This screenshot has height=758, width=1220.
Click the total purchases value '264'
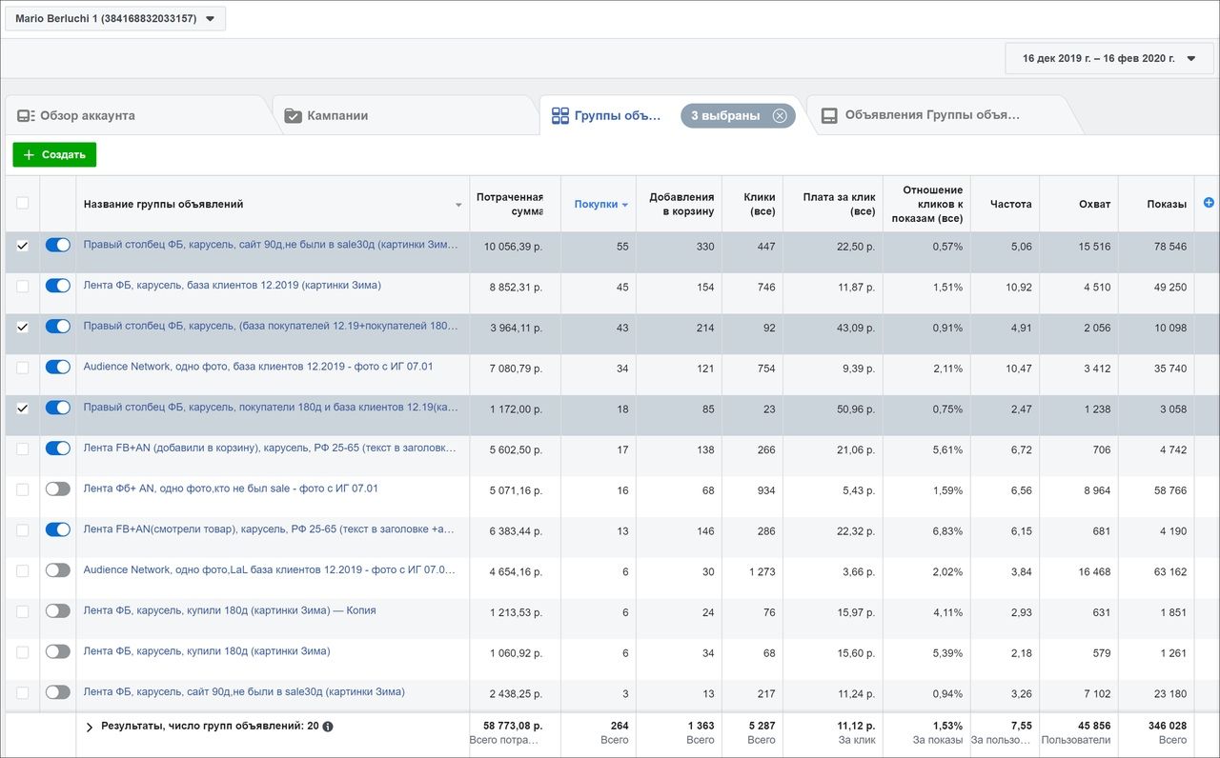pyautogui.click(x=619, y=726)
